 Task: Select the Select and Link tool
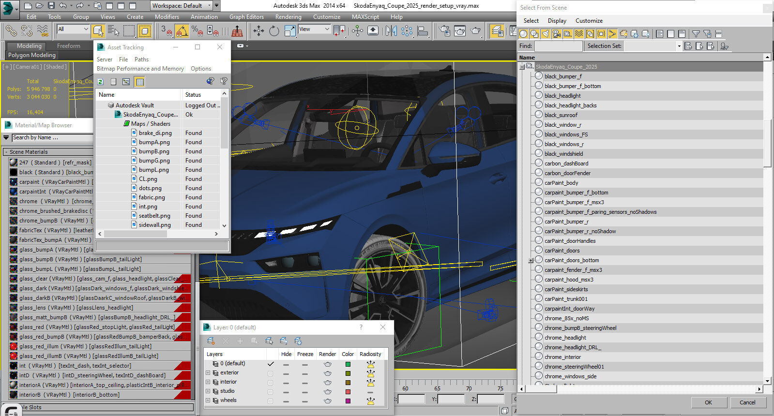tap(11, 31)
